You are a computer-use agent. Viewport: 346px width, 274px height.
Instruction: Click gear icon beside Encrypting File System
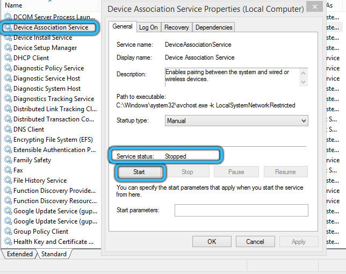click(8, 139)
